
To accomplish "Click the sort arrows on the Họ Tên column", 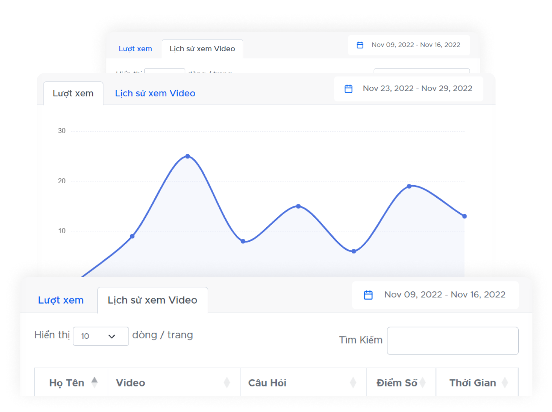I will pyautogui.click(x=95, y=383).
